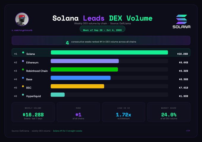
Task: Open the Market Share stat card
Action: click(x=169, y=112)
